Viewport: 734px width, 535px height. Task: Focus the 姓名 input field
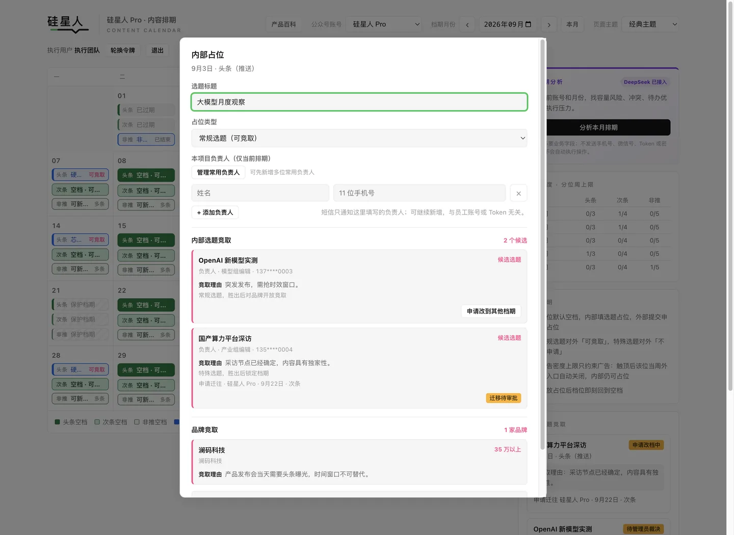pyautogui.click(x=260, y=193)
